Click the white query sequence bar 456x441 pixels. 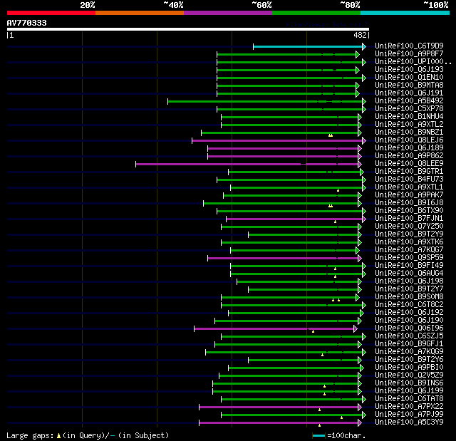[188, 29]
